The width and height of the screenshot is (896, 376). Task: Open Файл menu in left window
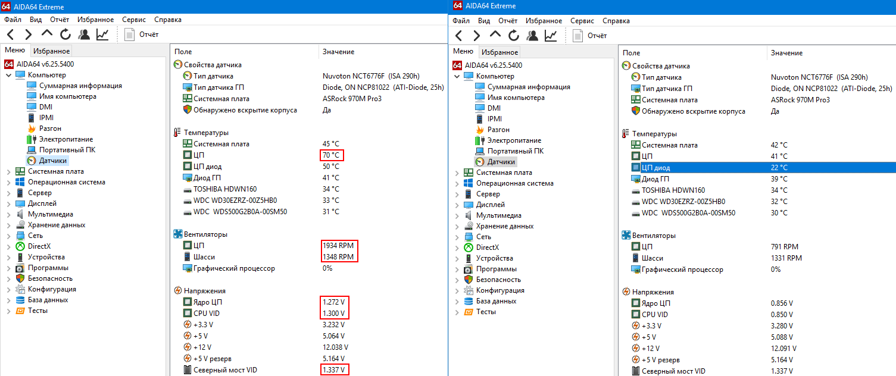pos(13,20)
